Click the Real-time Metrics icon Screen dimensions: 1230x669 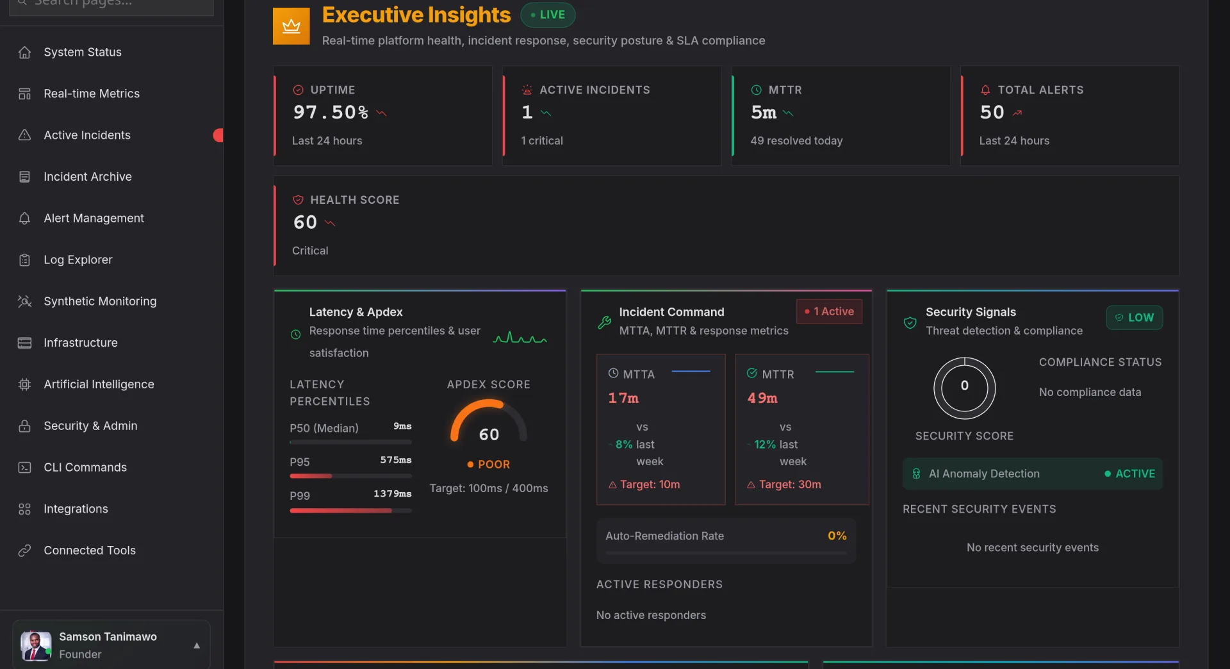tap(24, 94)
